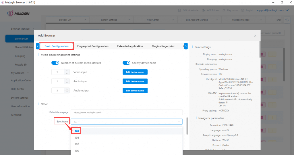
Task: Switch to Fingerprint Configuration tab
Action: click(93, 46)
